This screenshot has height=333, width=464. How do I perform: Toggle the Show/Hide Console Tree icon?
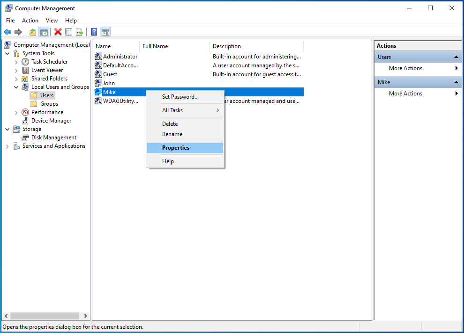pyautogui.click(x=44, y=32)
